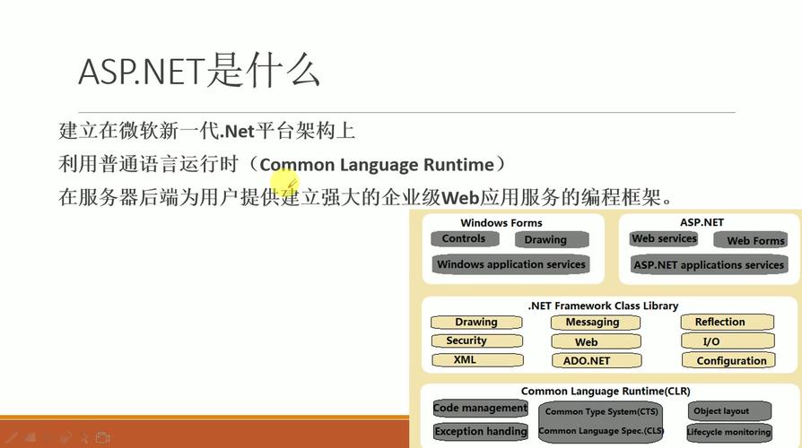Select the "Web Forms" box
The width and height of the screenshot is (802, 448).
pos(751,240)
